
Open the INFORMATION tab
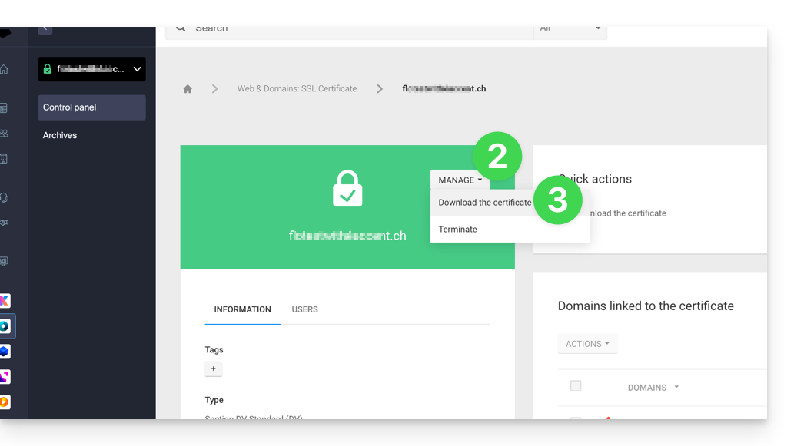[242, 309]
